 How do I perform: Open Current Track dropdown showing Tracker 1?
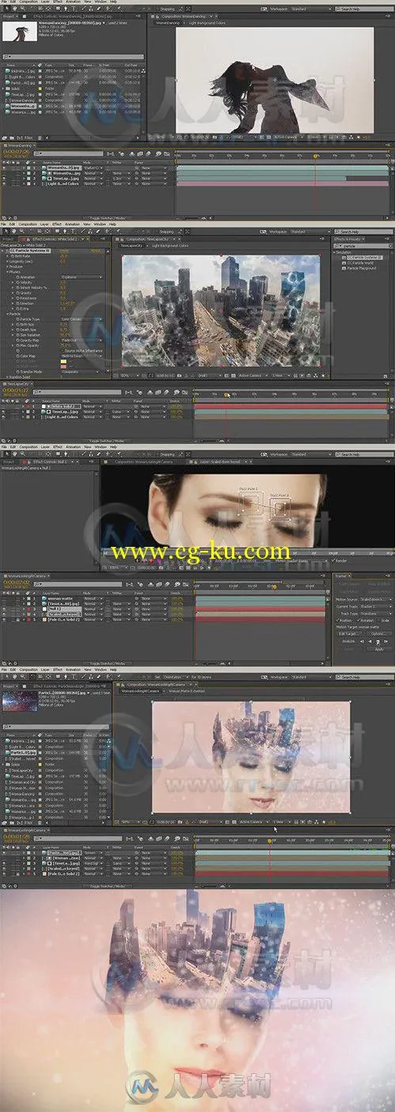pos(377,606)
